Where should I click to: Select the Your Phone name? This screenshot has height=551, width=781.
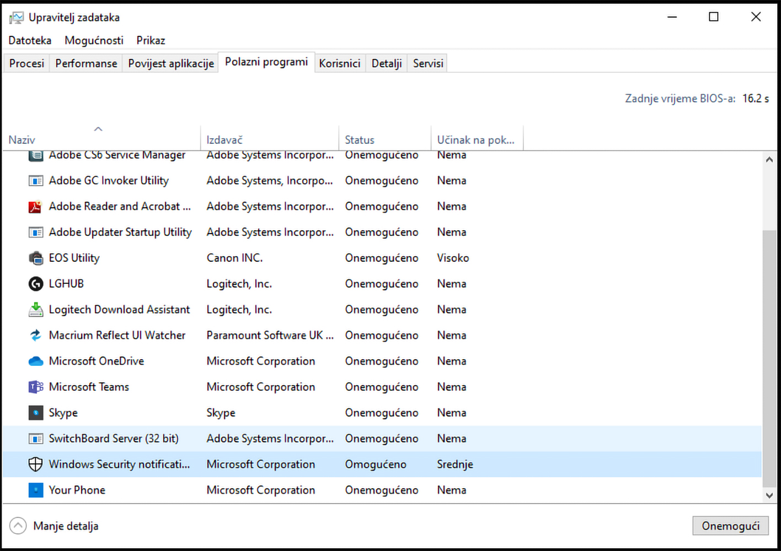click(x=77, y=490)
